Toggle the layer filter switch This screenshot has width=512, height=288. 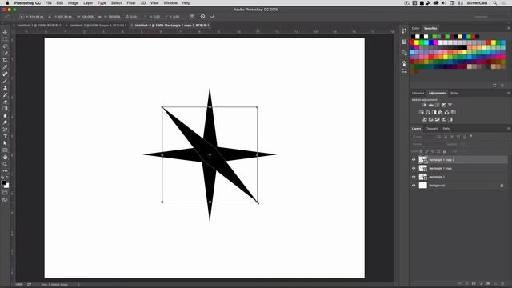pos(471,136)
